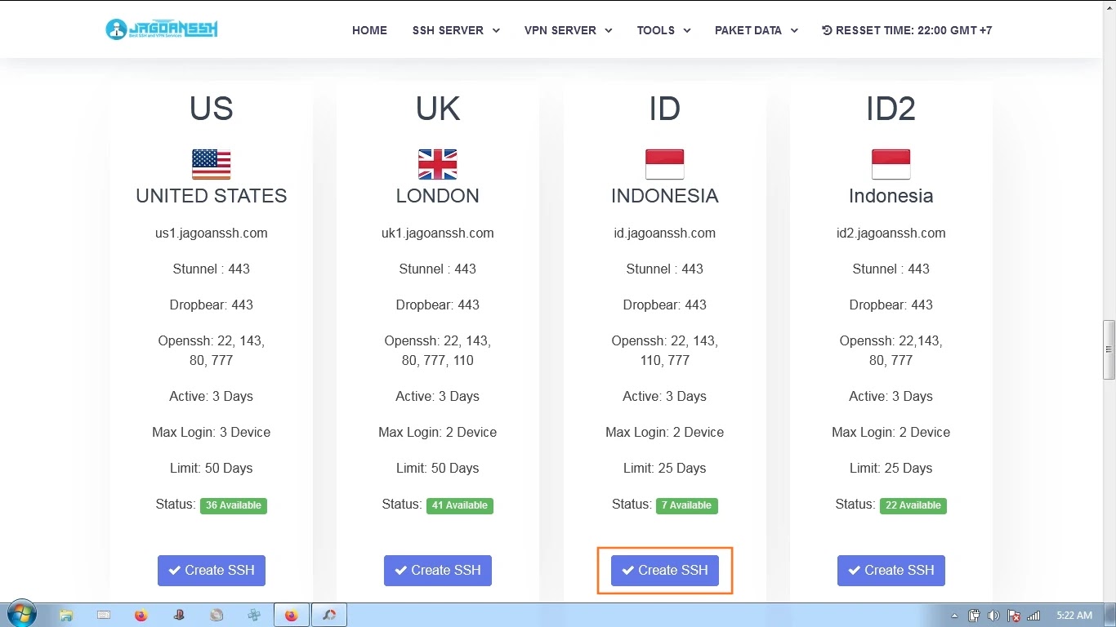Create SSH on the ID2 server
1116x627 pixels.
point(891,570)
